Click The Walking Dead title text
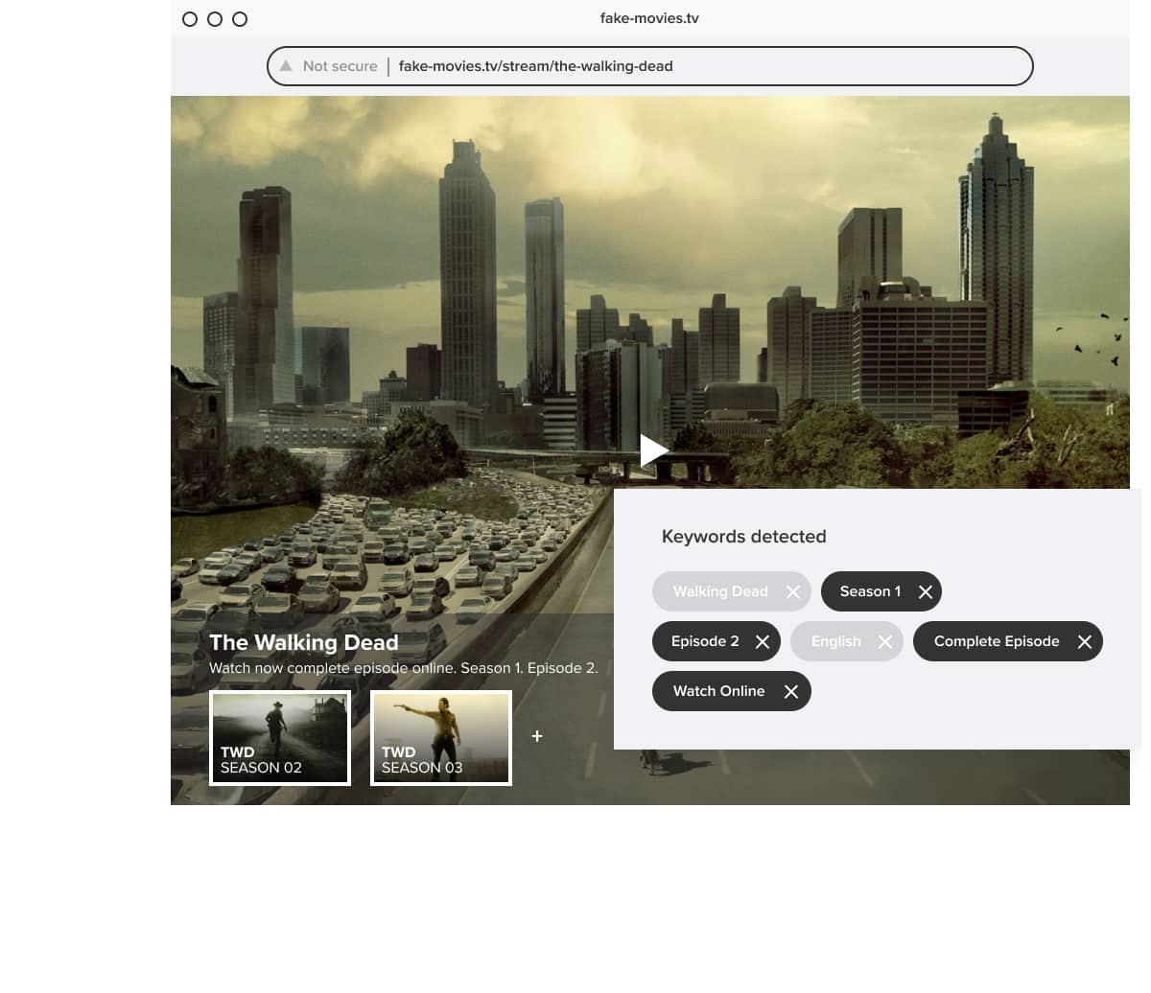Viewport: 1151px width, 993px height. [x=304, y=642]
